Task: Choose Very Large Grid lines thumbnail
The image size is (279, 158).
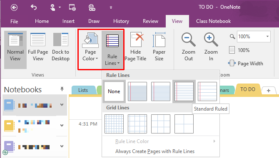Action: [184, 124]
